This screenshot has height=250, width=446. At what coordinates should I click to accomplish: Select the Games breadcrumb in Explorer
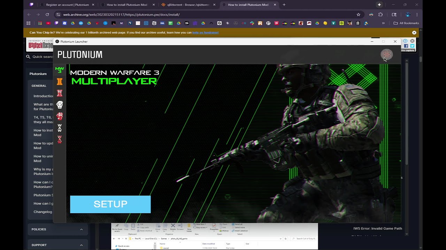[x=164, y=239]
